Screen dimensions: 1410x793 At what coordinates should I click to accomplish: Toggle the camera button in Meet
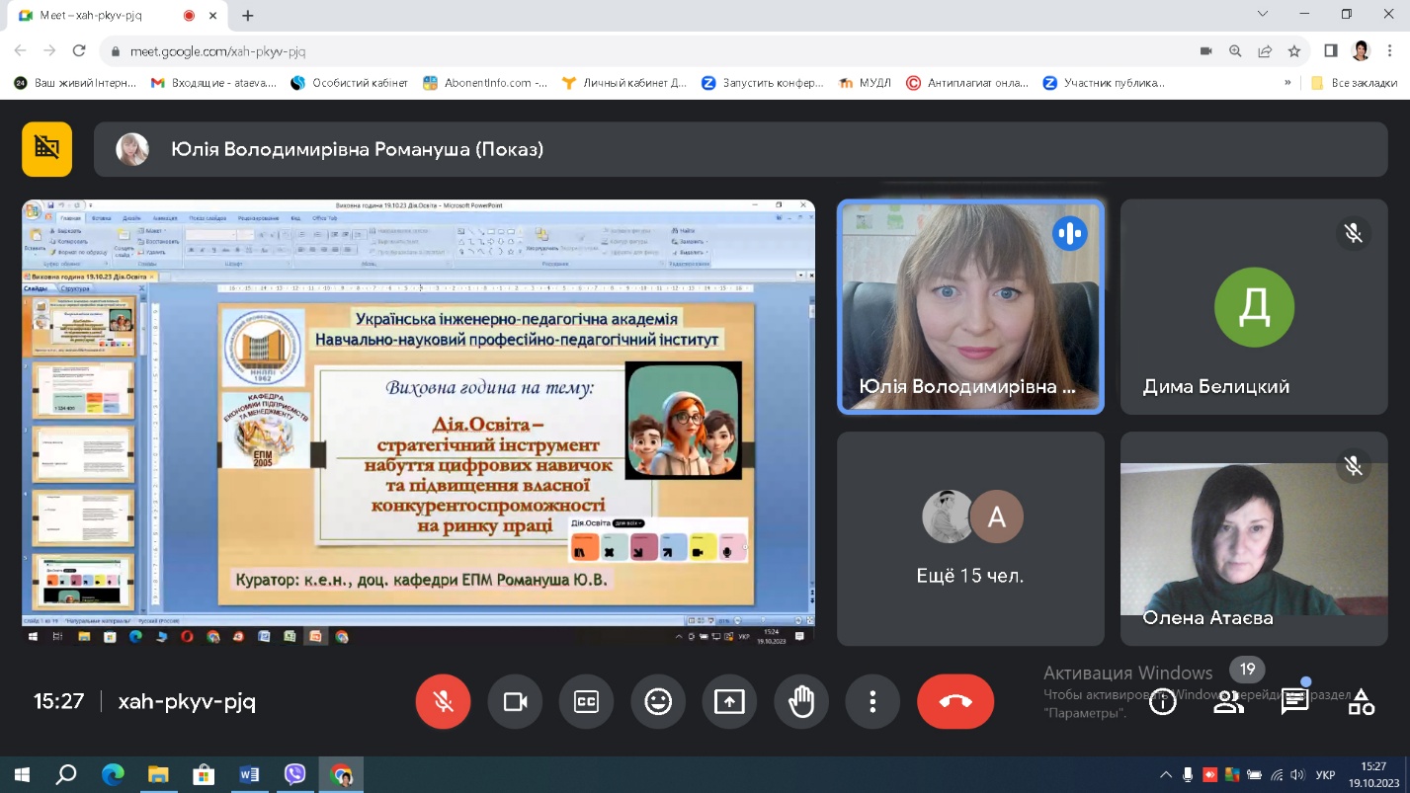[x=515, y=701]
